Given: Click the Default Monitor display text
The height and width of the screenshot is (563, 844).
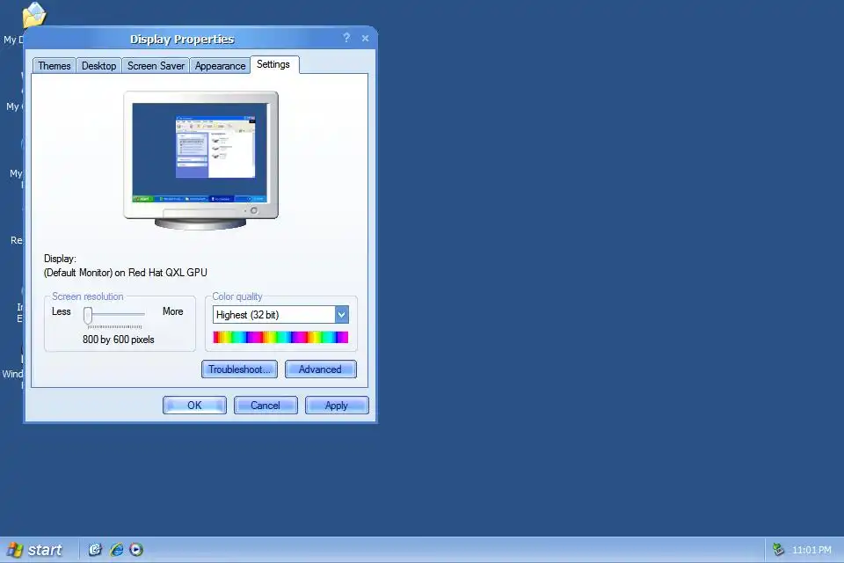Looking at the screenshot, I should (126, 273).
